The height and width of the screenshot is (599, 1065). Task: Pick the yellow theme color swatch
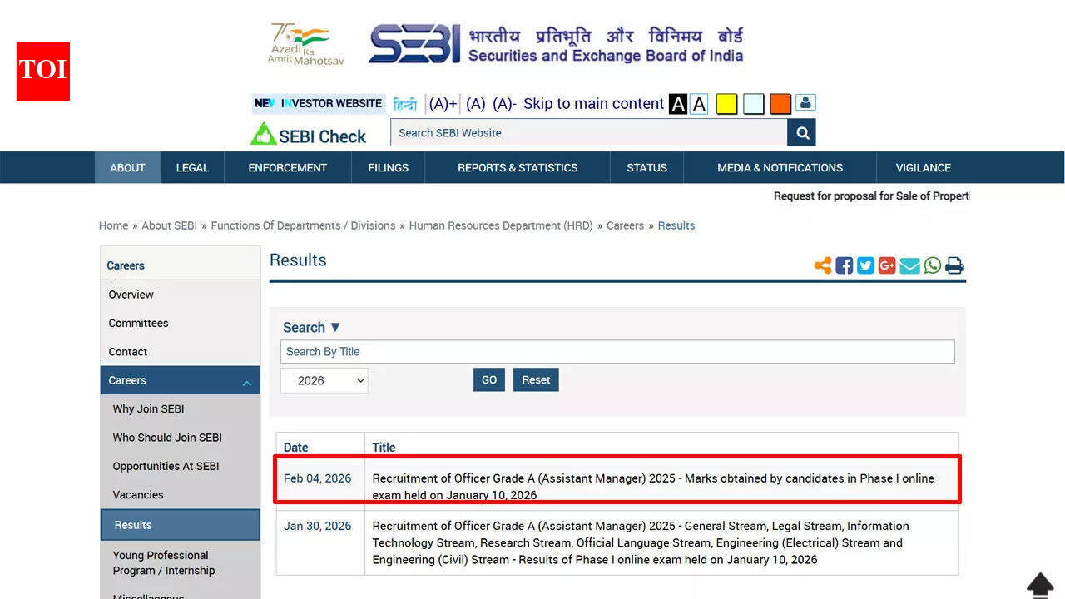coord(726,103)
